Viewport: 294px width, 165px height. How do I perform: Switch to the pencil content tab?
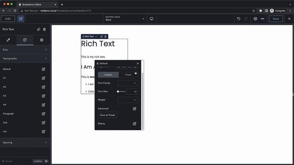pos(8,40)
